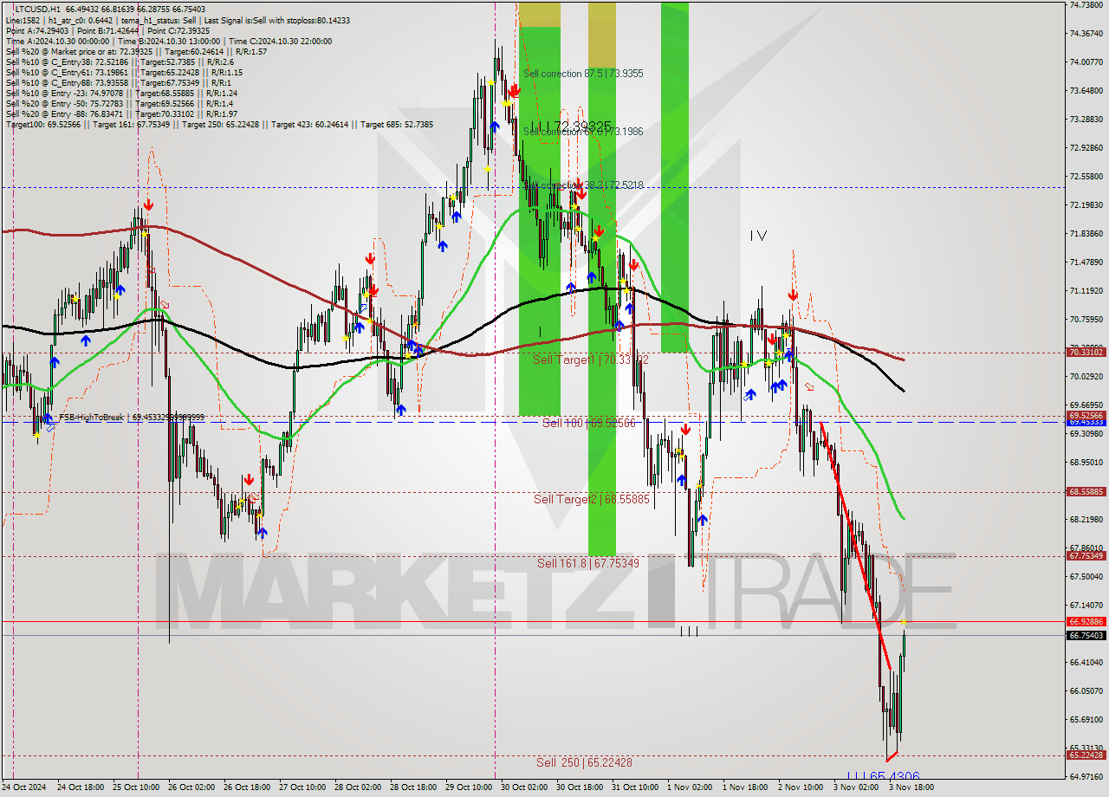Click the red 69.52566 price tag
Screen dimensions: 1109x797
tap(1086, 416)
